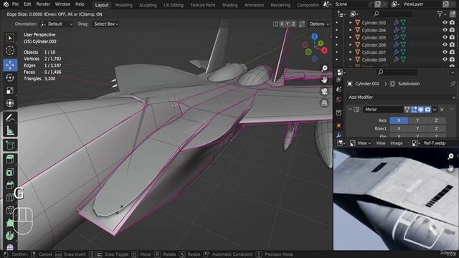
Task: Switch to the UV Editing workspace tab
Action: coord(174,5)
